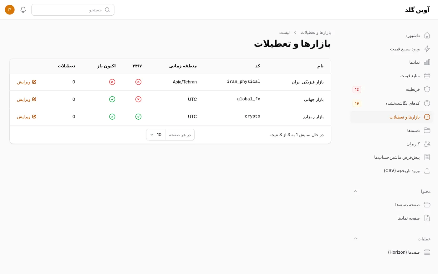This screenshot has width=438, height=274.
Task: Click 24/7 red X for iran_physical
Action: coord(138,82)
